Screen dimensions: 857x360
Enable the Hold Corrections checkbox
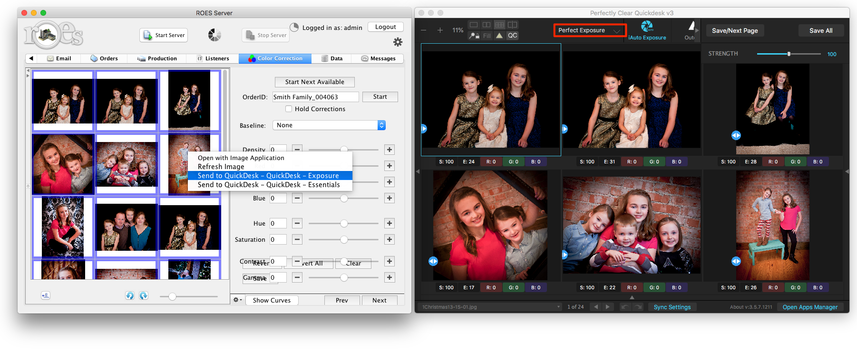pyautogui.click(x=289, y=109)
